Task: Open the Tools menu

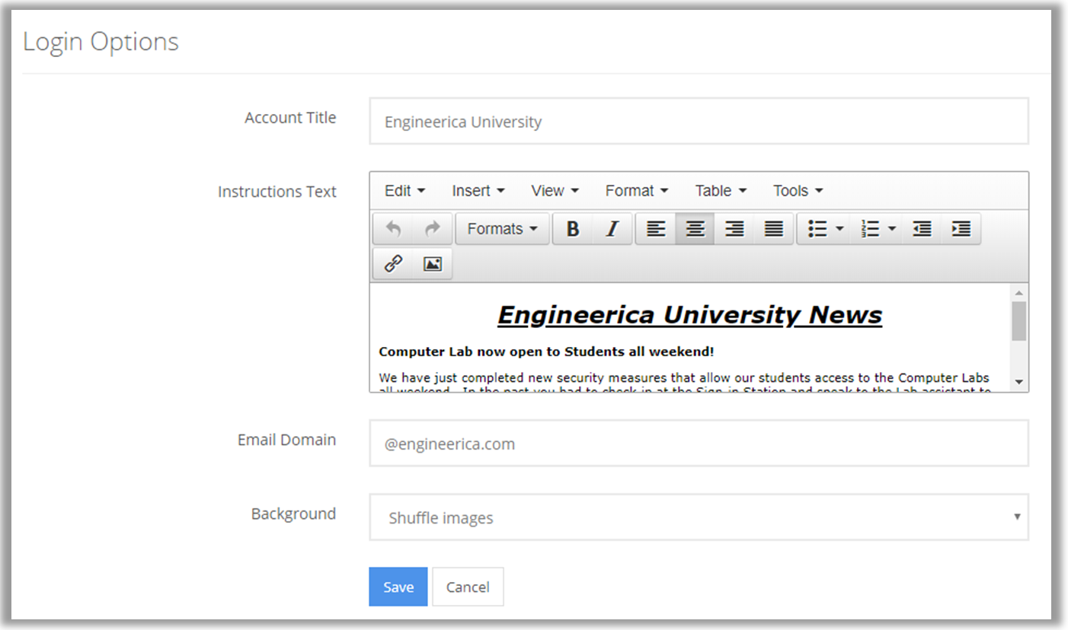Action: tap(798, 190)
